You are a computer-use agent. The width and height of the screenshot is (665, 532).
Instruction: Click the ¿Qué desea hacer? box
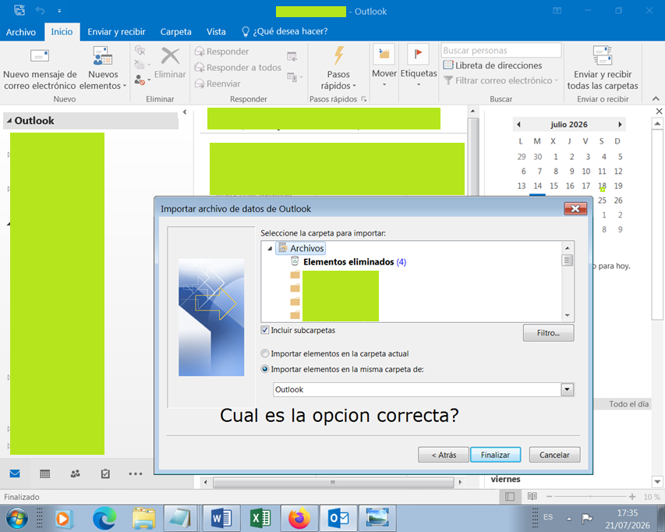coord(285,31)
